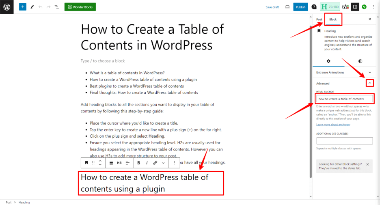380x205 pixels.
Task: Save the post as draft
Action: [272, 7]
